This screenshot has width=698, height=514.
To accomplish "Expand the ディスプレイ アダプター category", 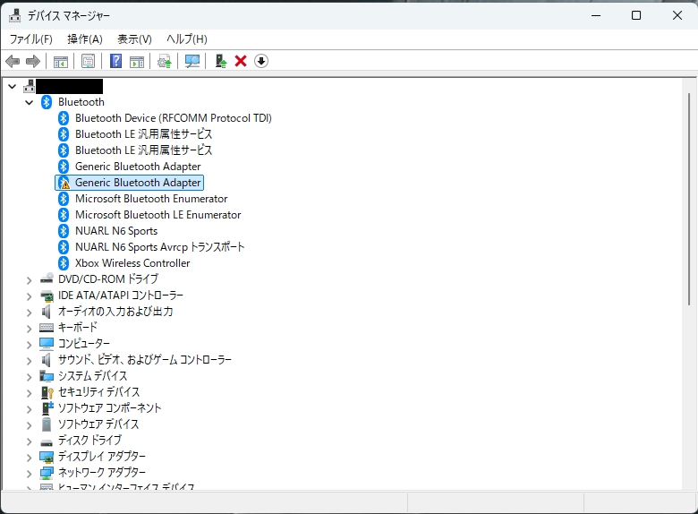I will coord(29,458).
